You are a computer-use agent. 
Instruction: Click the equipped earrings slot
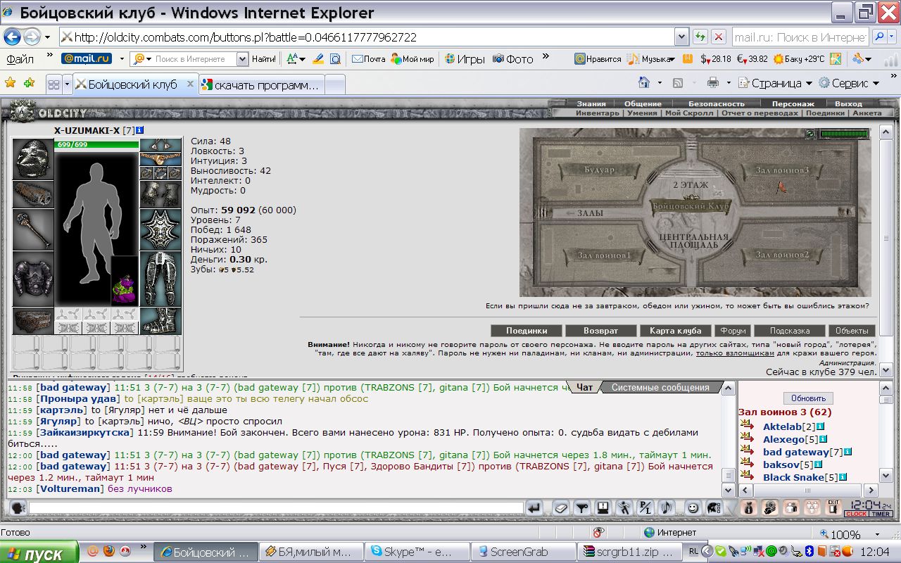160,146
